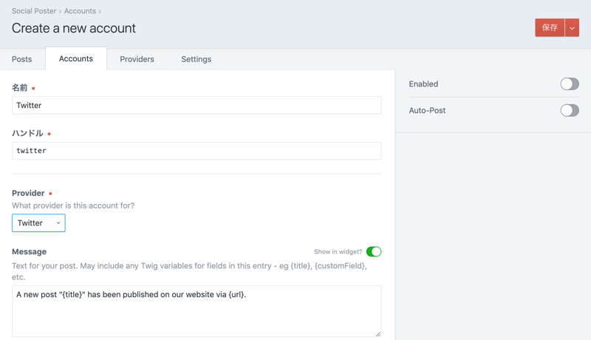Open the dropdown arrow beside 保存

pos(572,27)
